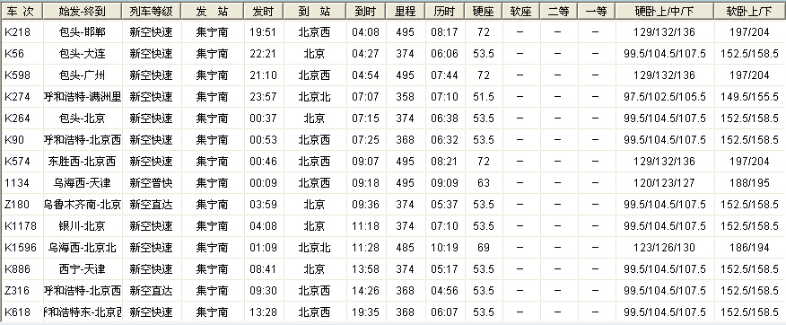The height and width of the screenshot is (325, 786).
Task: Sort by the 列车等级 column header
Action: (x=152, y=11)
